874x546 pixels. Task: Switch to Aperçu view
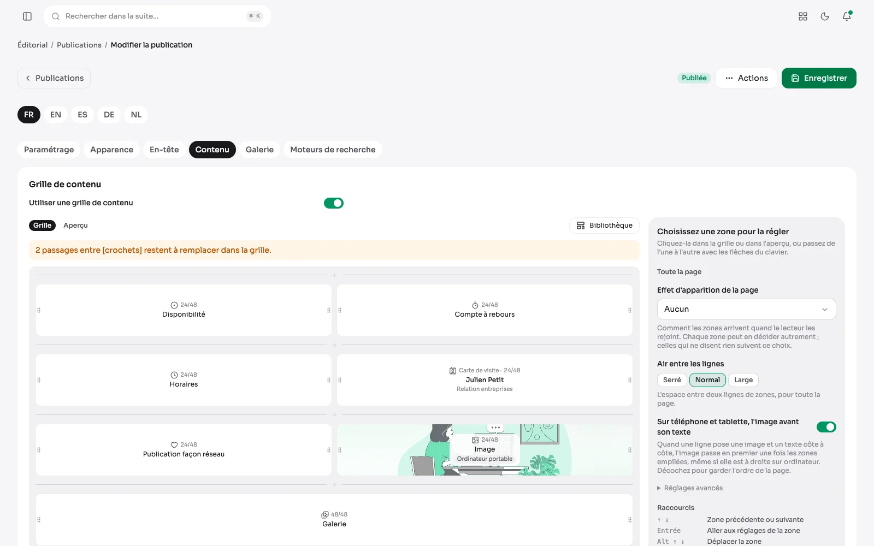(x=75, y=225)
